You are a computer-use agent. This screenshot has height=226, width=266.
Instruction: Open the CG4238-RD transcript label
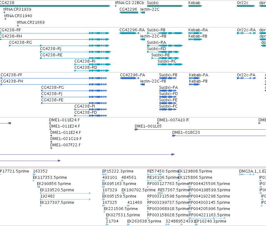tap(86, 68)
